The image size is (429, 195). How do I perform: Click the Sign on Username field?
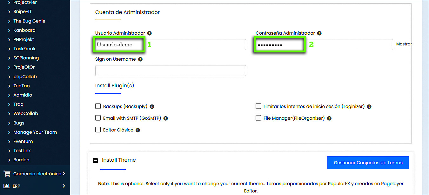tap(171, 71)
